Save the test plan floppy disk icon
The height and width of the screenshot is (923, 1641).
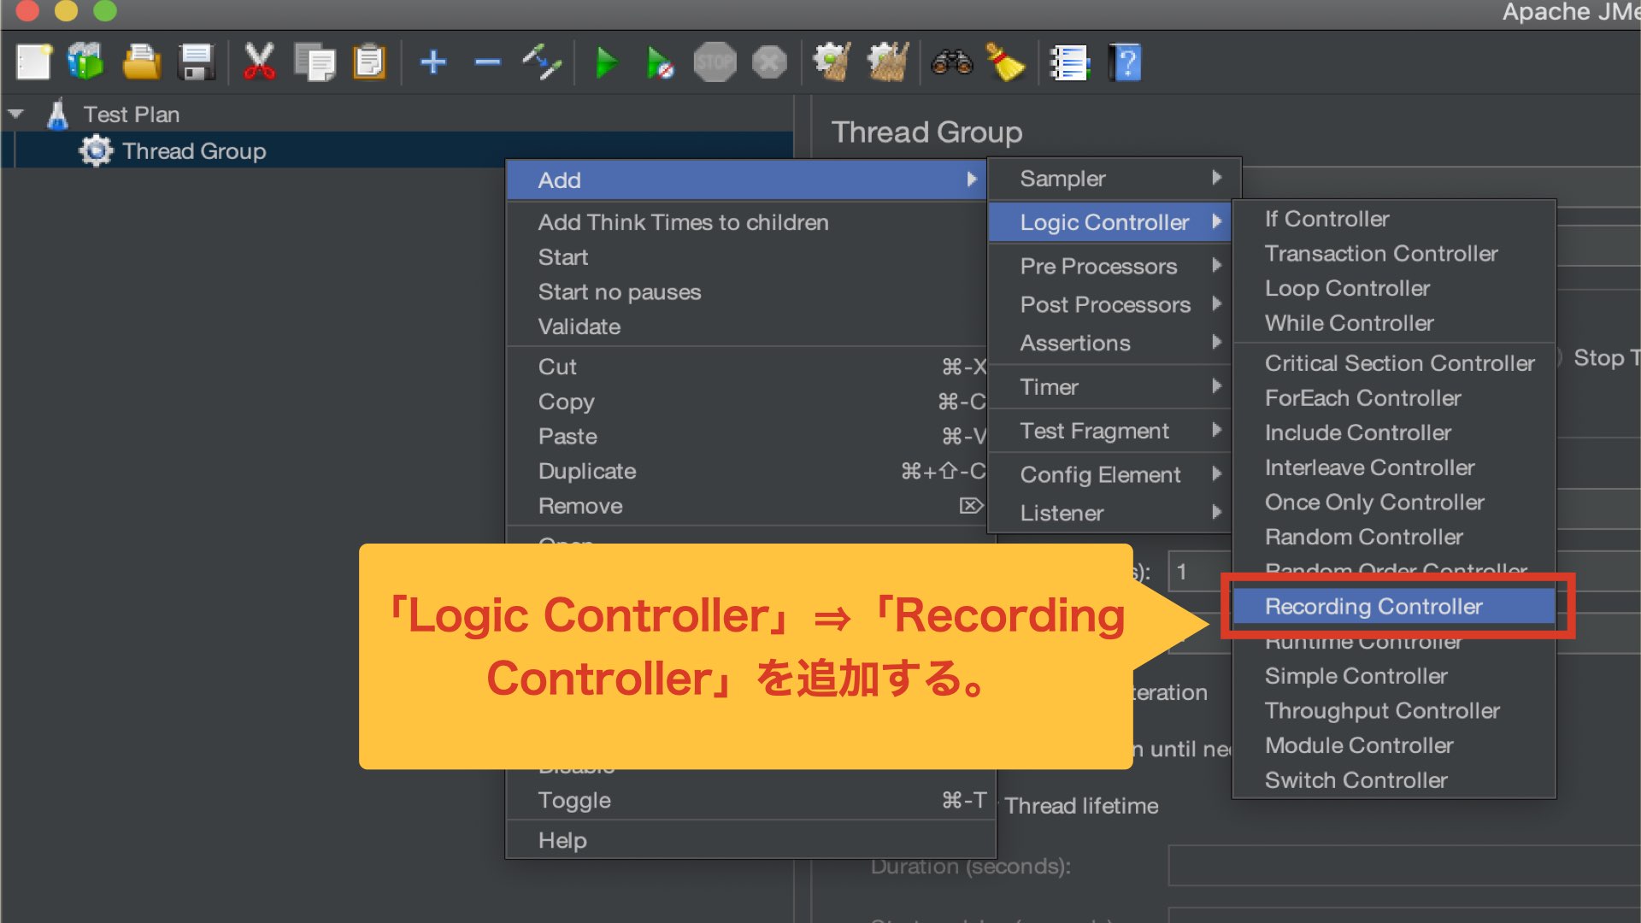197,61
